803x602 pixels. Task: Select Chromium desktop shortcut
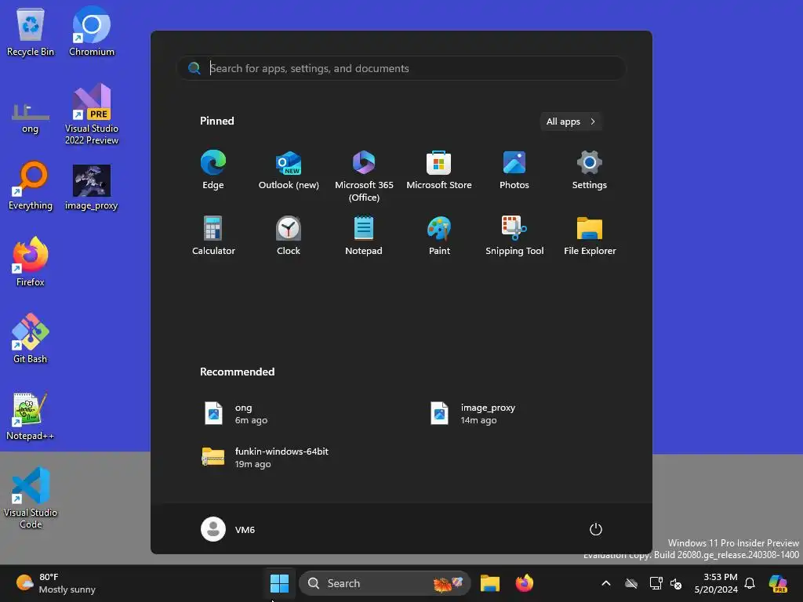(92, 33)
